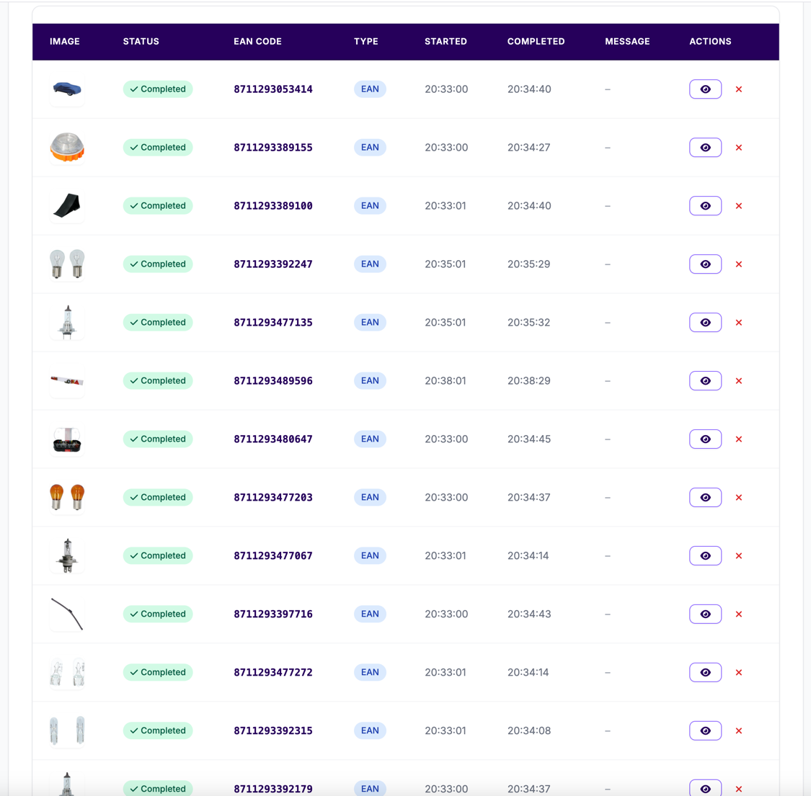This screenshot has height=796, width=811.
Task: Click the Completed badge on the first row
Action: [157, 89]
